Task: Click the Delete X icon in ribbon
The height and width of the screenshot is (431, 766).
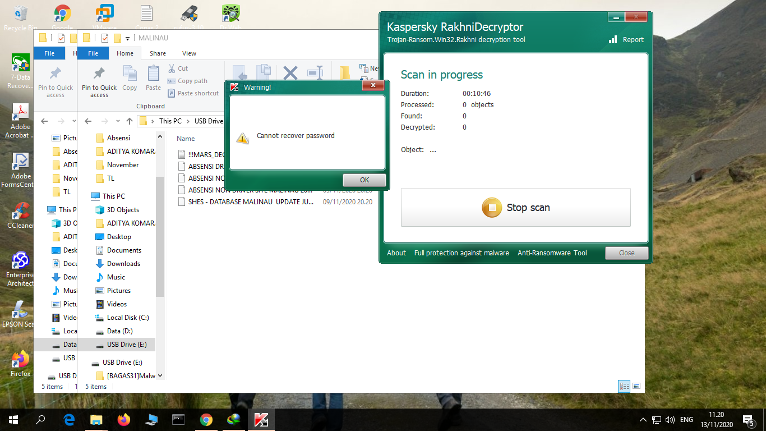Action: (290, 73)
